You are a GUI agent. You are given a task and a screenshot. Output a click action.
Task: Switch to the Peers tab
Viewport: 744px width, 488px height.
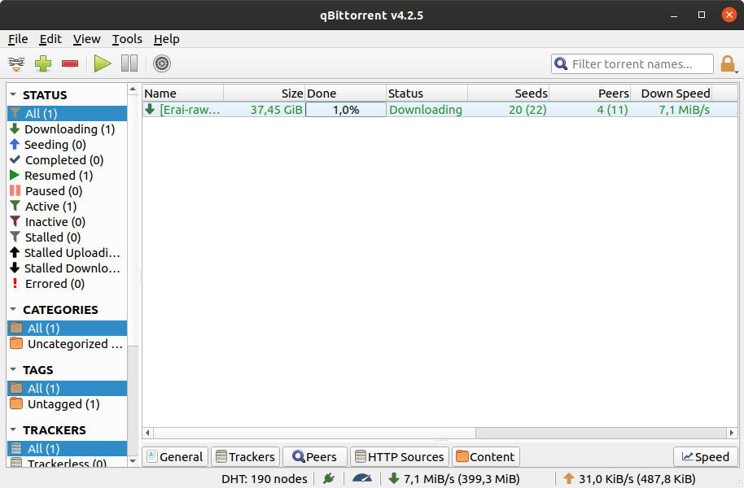tap(314, 457)
